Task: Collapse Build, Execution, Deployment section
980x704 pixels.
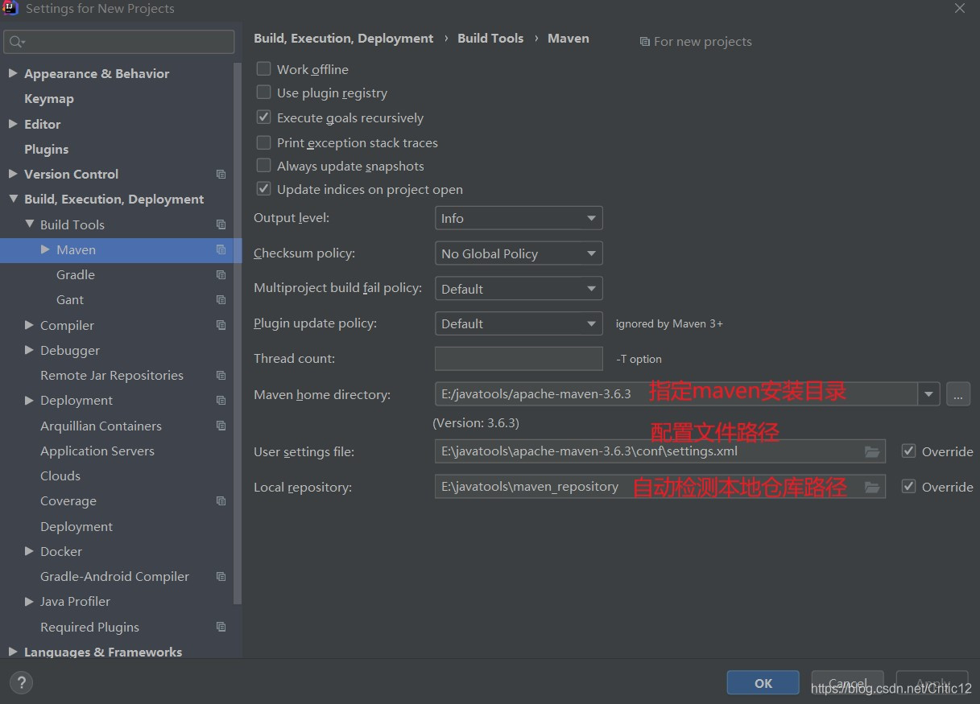Action: (x=13, y=199)
